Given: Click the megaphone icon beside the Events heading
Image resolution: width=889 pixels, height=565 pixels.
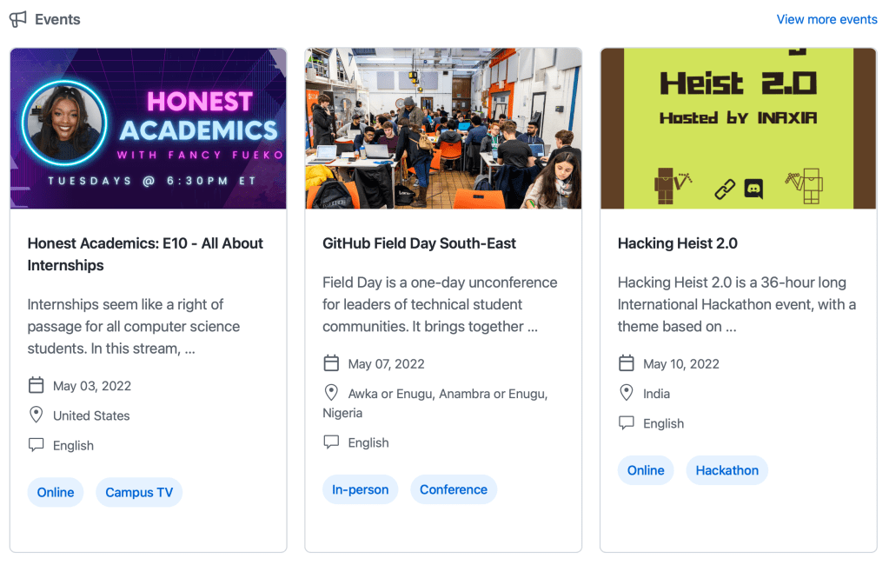Looking at the screenshot, I should (18, 18).
